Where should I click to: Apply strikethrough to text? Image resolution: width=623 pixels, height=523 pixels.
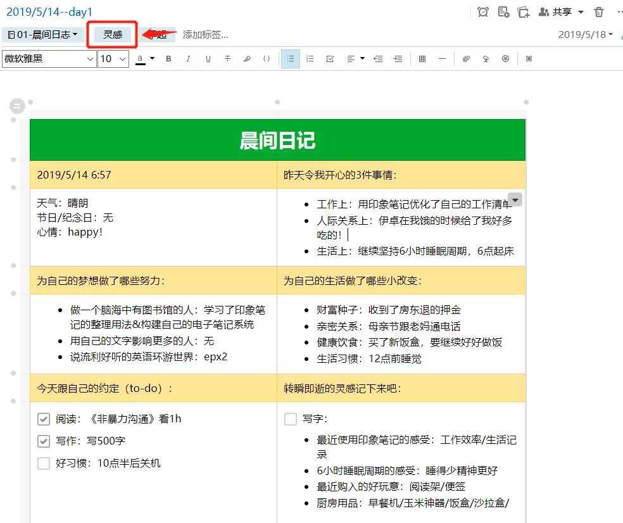point(227,59)
